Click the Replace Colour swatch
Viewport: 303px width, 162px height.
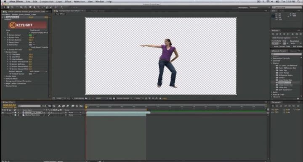tap(30, 74)
